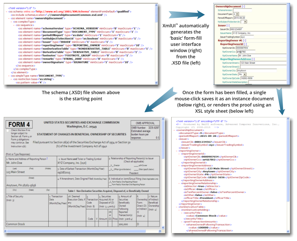Image resolution: width=297 pixels, height=241 pixels.
Task: Click the instance XML vertical scrollbar thumb
Action: (288, 161)
